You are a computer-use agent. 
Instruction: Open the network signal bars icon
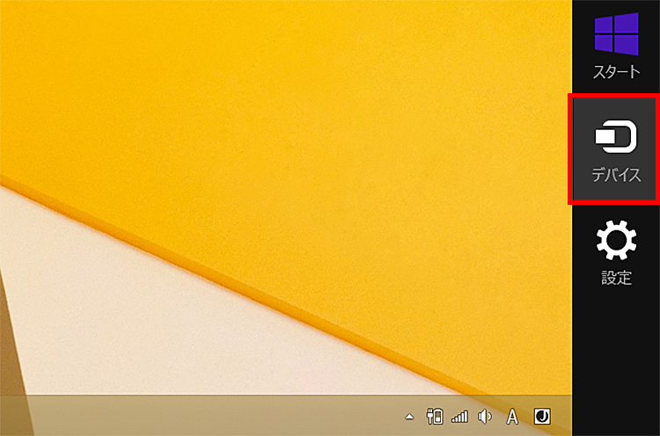[x=459, y=417]
